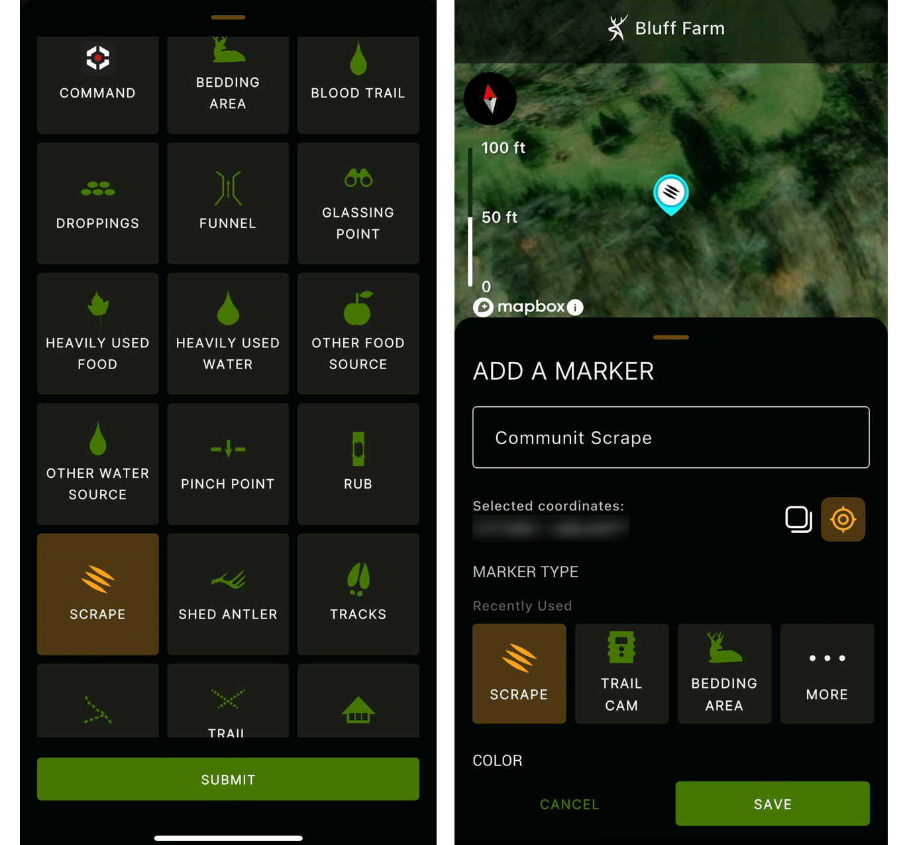905x845 pixels.
Task: Pick Heavily Used Food marker
Action: [97, 333]
